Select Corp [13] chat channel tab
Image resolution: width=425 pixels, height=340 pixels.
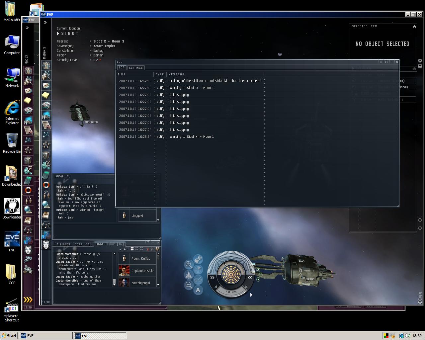(x=83, y=244)
